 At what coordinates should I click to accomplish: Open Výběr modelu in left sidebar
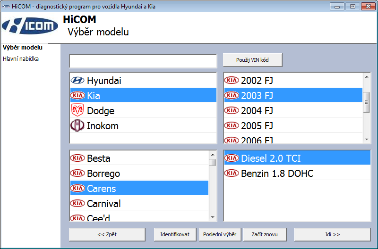pyautogui.click(x=23, y=47)
